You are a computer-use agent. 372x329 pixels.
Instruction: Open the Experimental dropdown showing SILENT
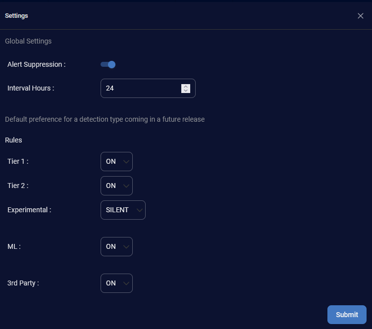[x=122, y=210]
